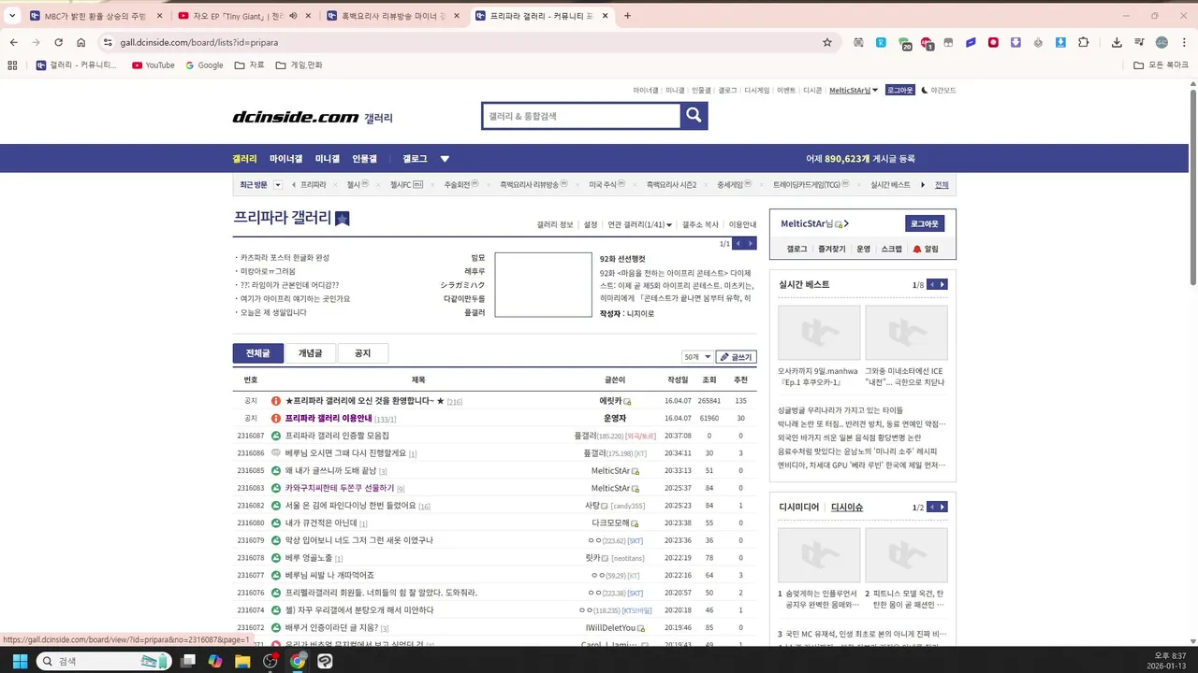The height and width of the screenshot is (673, 1198).
Task: Open 모든 북마크 folder
Action: point(1161,65)
